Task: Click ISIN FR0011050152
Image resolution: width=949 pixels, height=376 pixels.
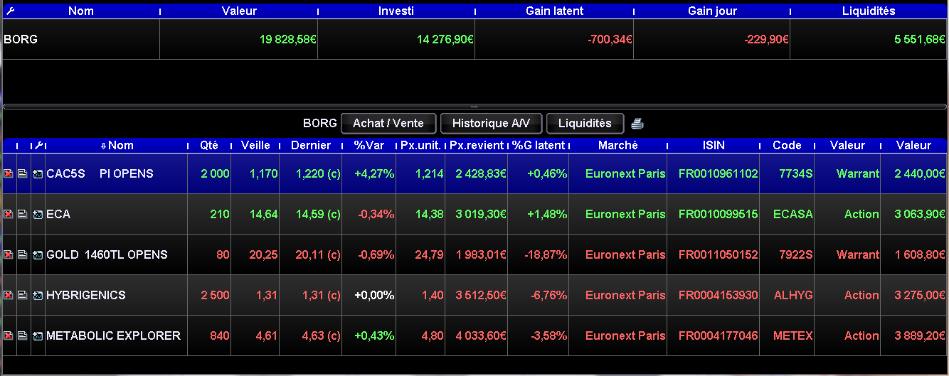Action: [x=719, y=254]
